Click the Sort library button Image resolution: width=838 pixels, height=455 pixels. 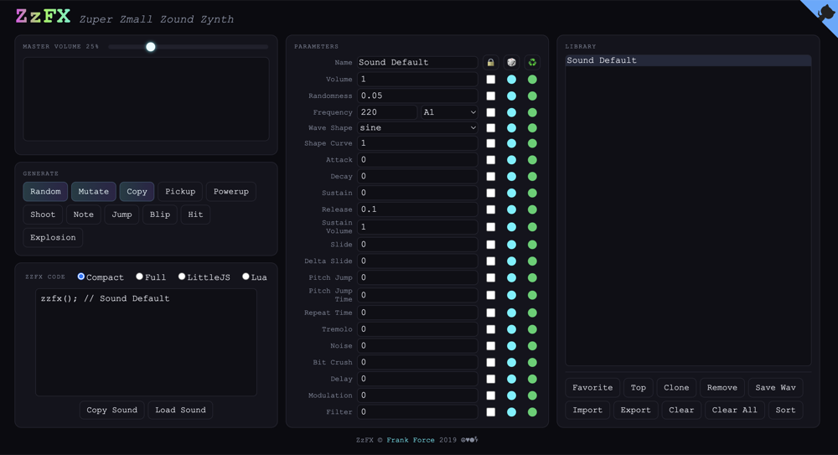click(x=786, y=410)
